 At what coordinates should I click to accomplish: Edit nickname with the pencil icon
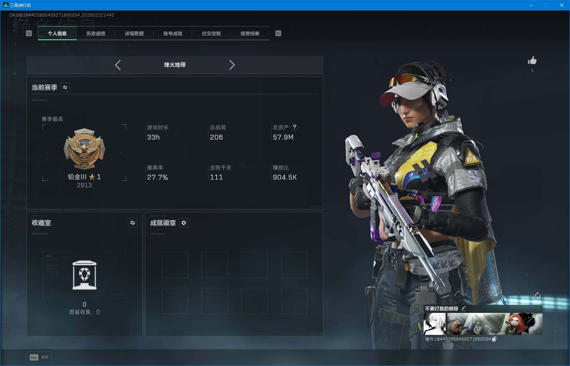[x=464, y=308]
